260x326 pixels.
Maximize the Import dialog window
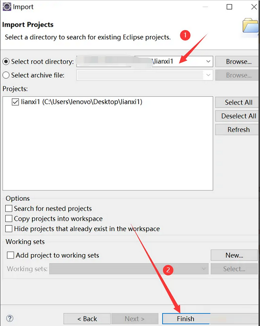pos(229,7)
